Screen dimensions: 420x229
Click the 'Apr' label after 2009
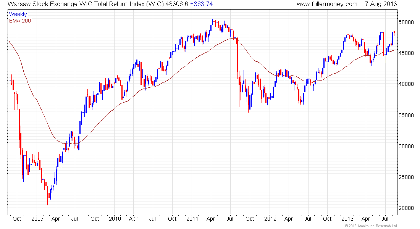point(56,219)
